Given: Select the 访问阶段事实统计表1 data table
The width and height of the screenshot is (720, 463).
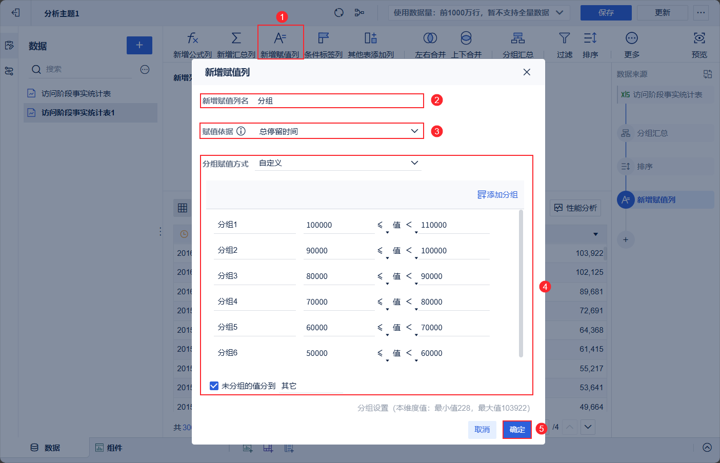Looking at the screenshot, I should pyautogui.click(x=90, y=113).
